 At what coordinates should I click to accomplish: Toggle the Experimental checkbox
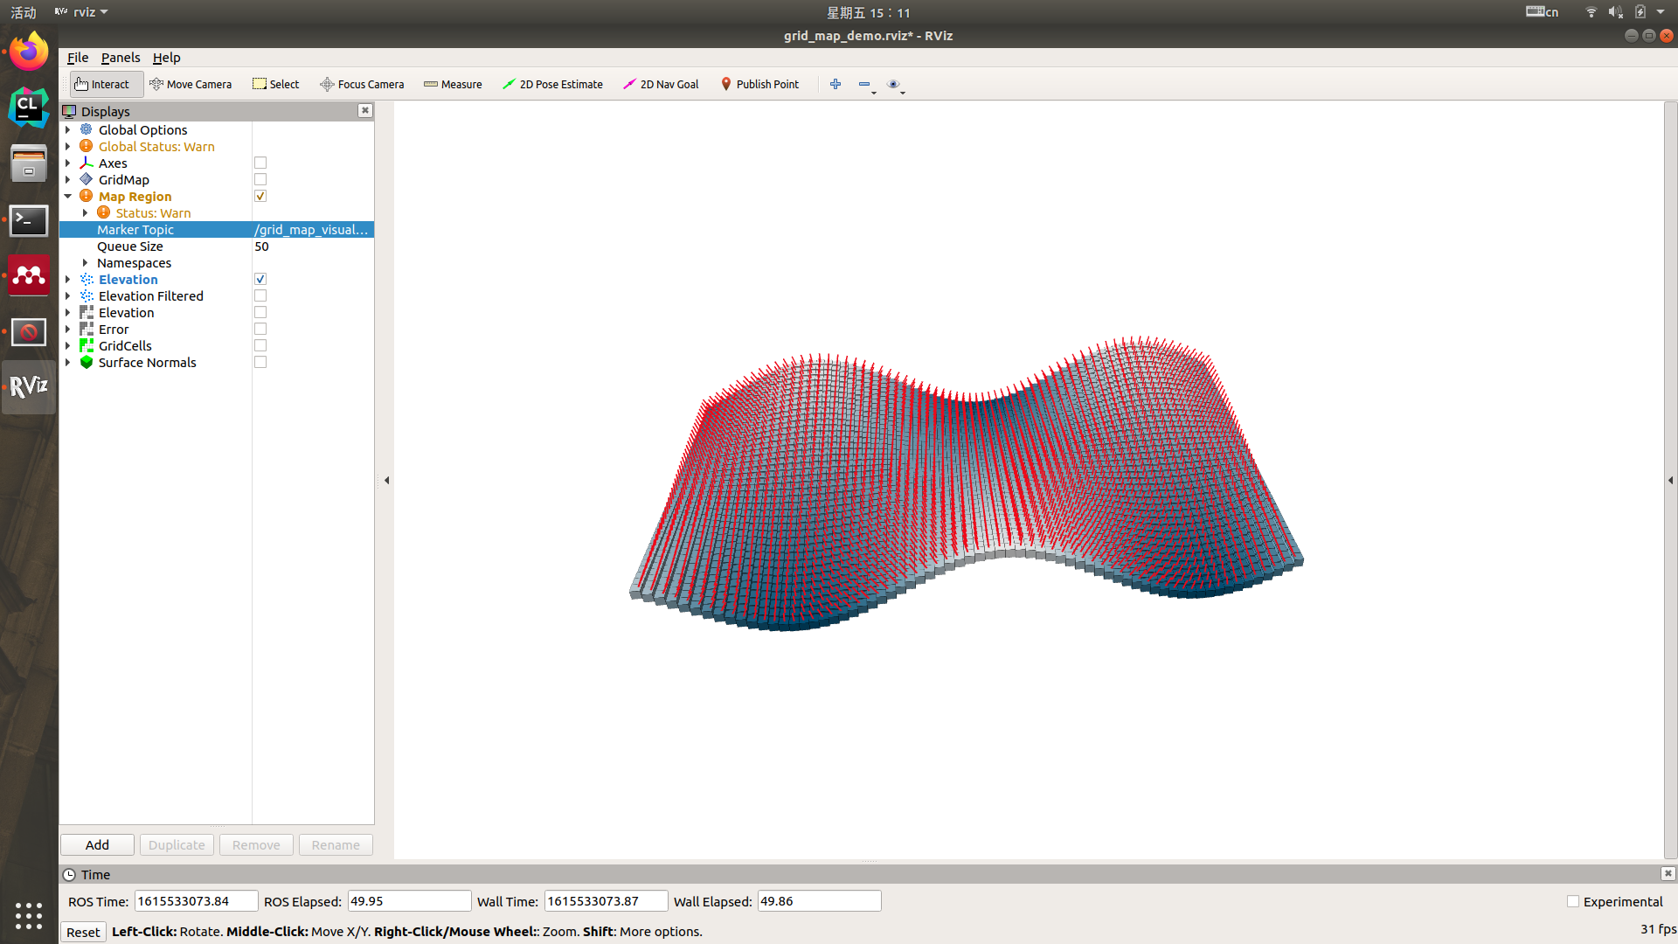coord(1573,902)
